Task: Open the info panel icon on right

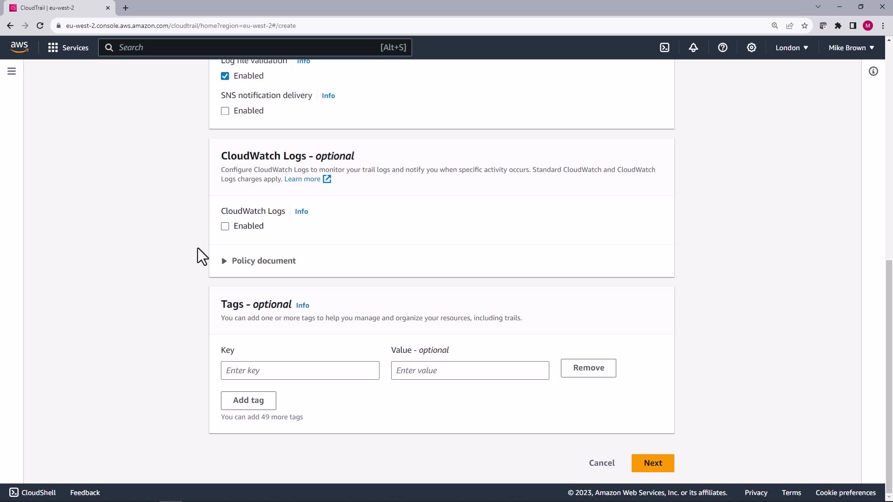Action: (873, 71)
